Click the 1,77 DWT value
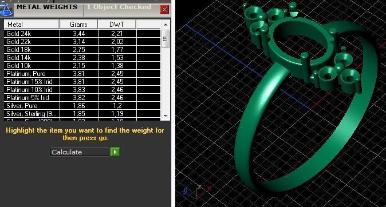 pyautogui.click(x=117, y=50)
